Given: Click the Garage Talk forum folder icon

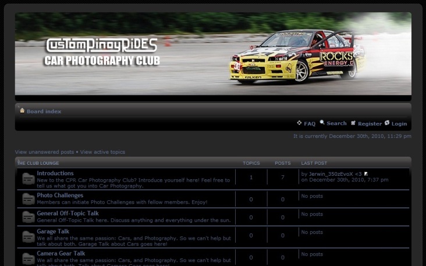Looking at the screenshot, I should [29, 237].
